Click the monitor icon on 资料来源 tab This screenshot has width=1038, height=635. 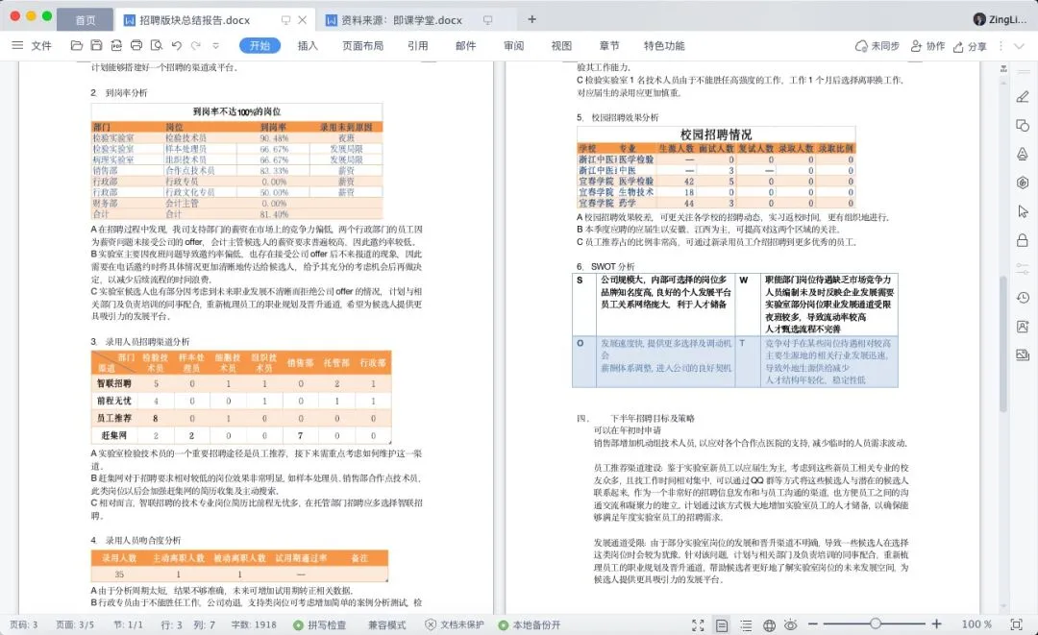coord(488,20)
